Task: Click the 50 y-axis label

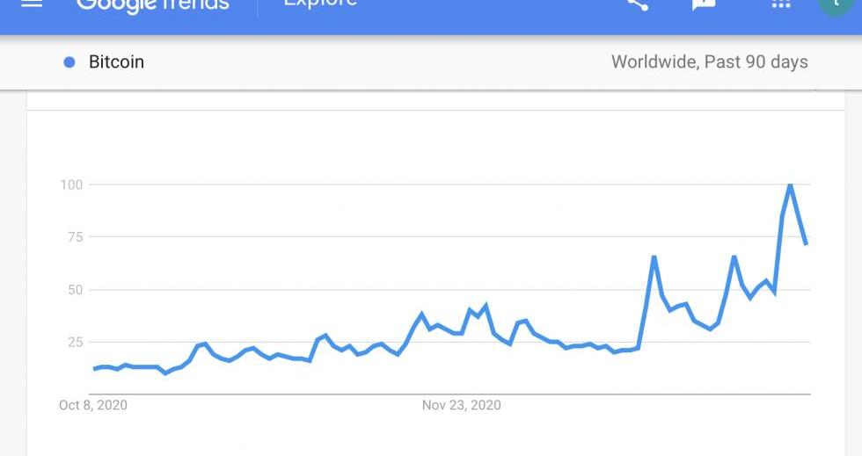Action: tap(75, 290)
